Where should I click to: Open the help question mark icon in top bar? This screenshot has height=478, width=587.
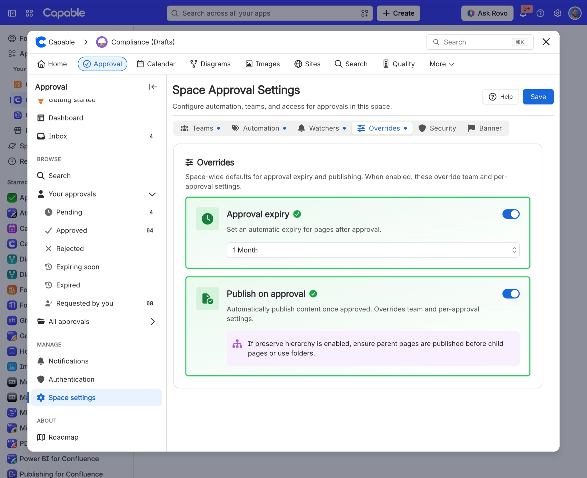coord(540,13)
